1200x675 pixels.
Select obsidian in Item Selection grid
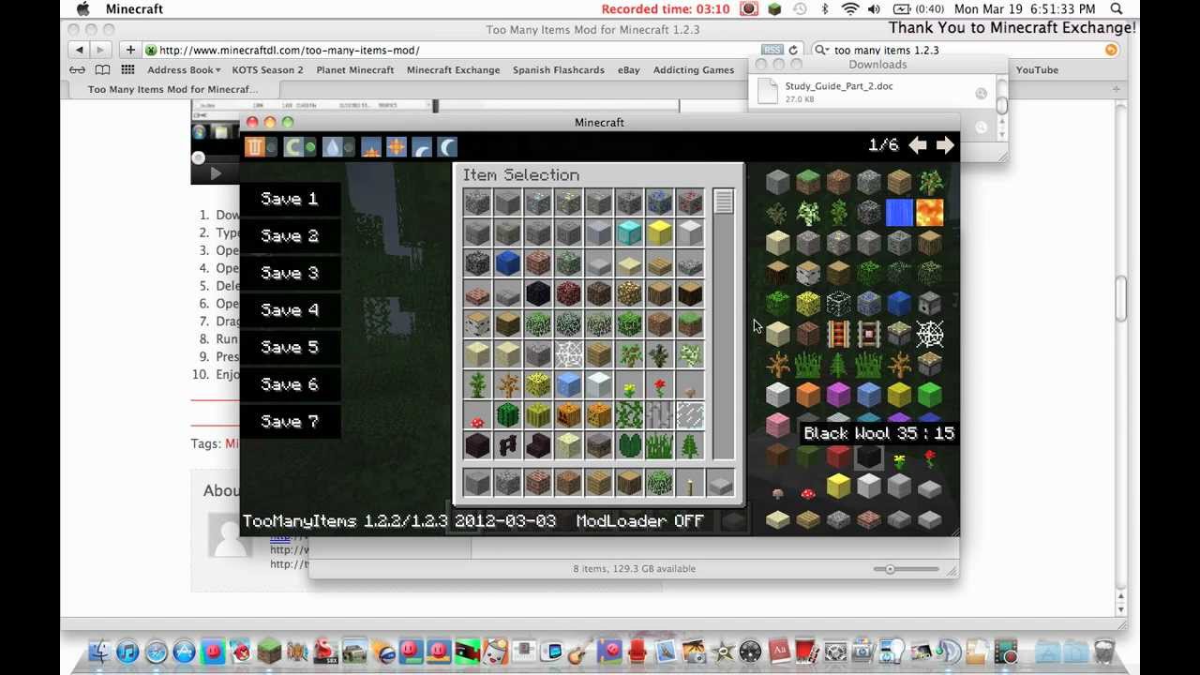tap(537, 293)
